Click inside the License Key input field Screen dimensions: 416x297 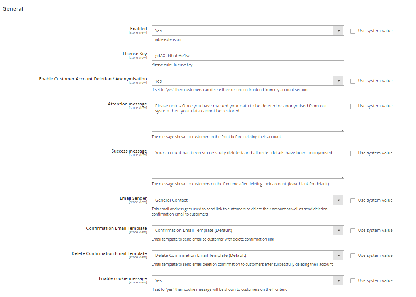click(x=247, y=56)
